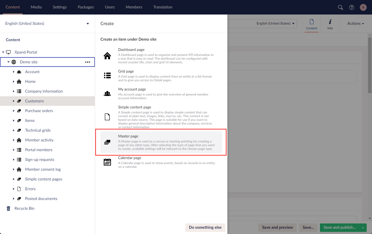372x234 pixels.
Task: Click the Demo site globe icon
Action: [x=14, y=62]
